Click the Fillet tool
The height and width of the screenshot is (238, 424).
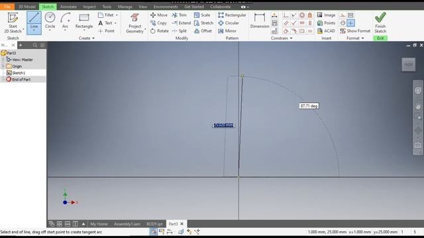(x=106, y=15)
